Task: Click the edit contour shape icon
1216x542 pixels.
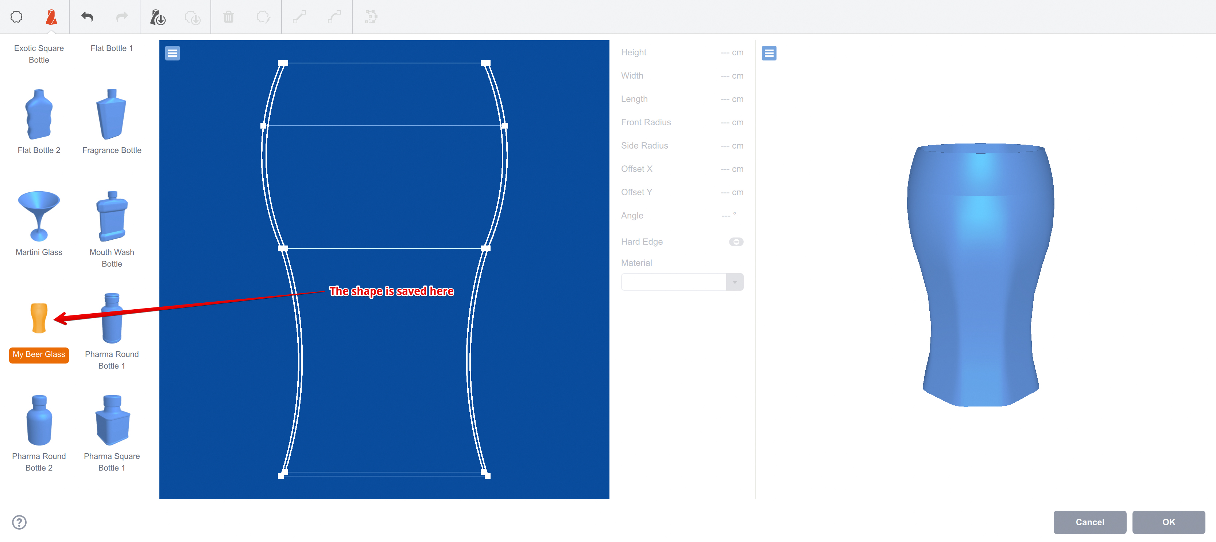Action: tap(263, 17)
